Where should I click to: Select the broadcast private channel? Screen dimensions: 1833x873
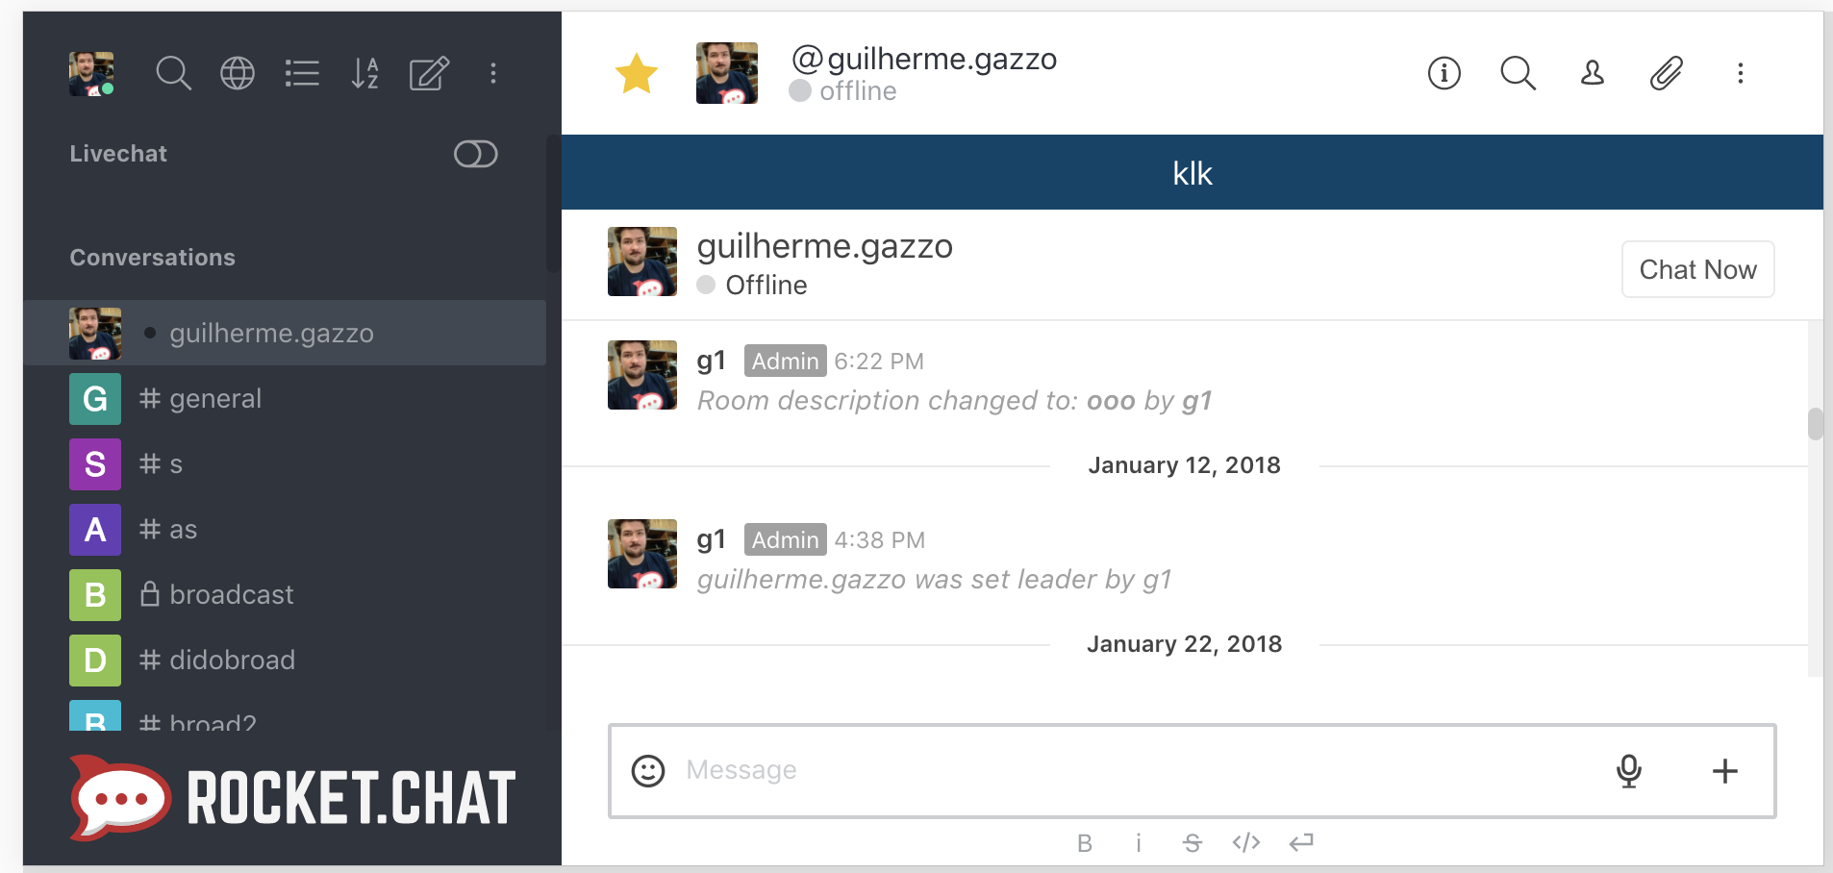click(231, 595)
